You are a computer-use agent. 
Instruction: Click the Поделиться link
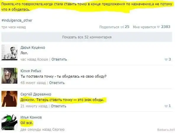click(x=109, y=27)
